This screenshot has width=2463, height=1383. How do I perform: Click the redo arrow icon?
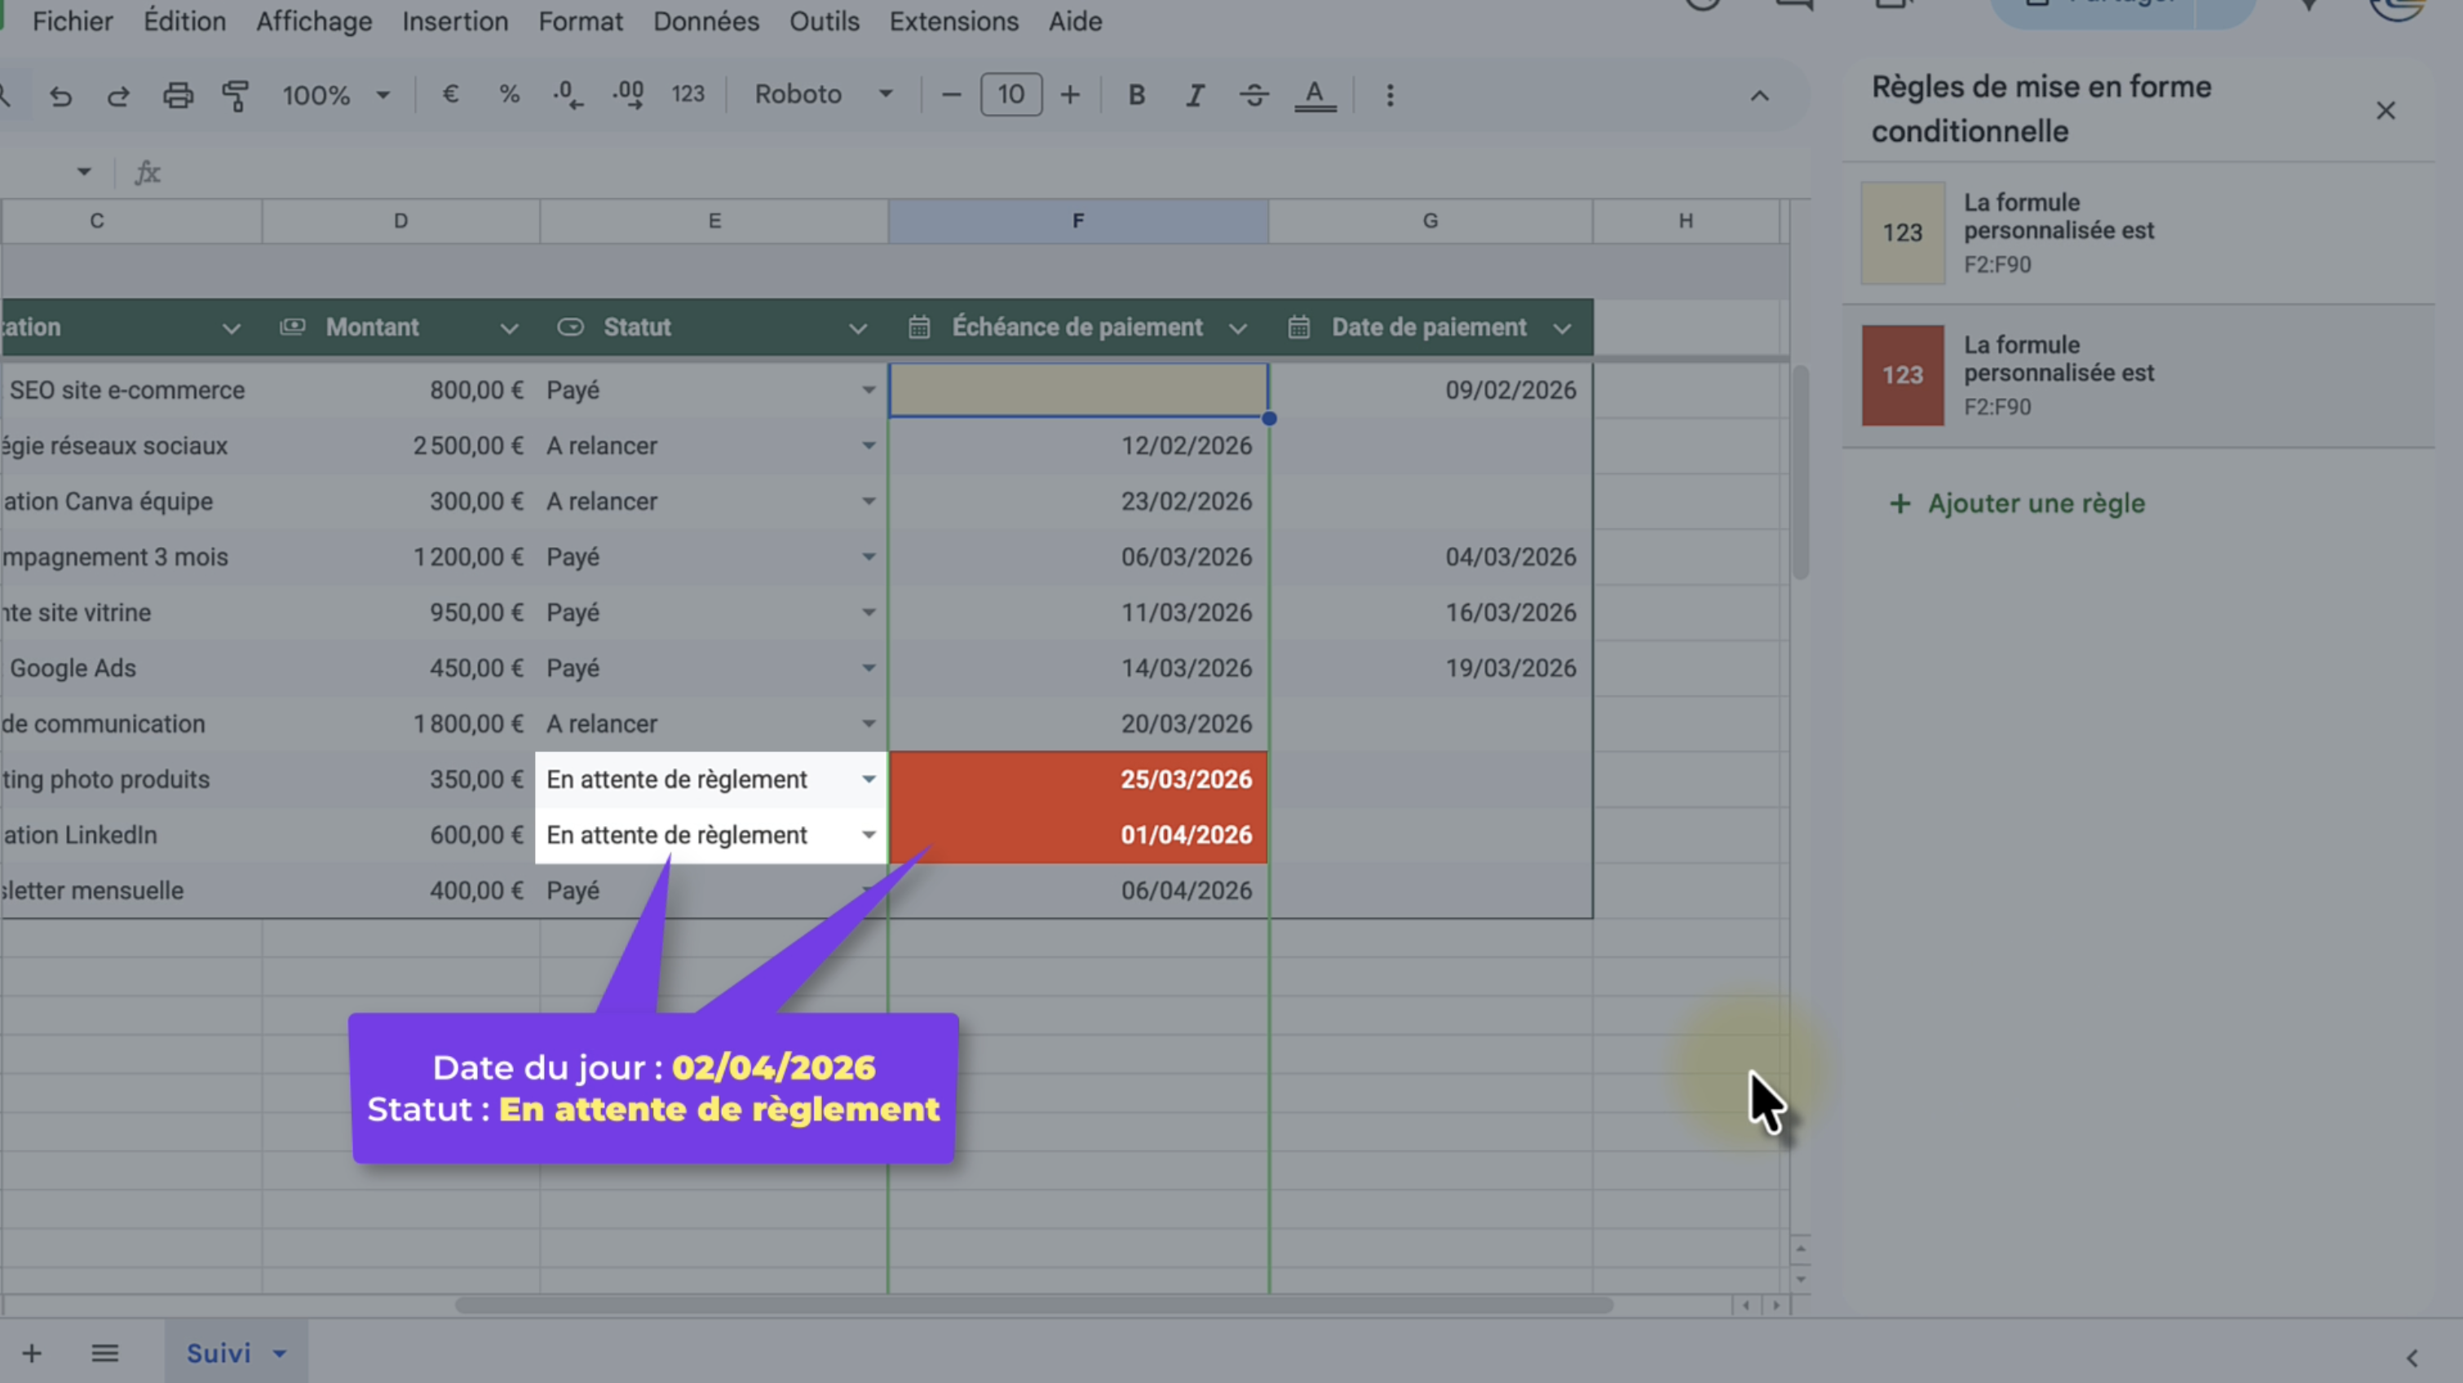tap(118, 95)
